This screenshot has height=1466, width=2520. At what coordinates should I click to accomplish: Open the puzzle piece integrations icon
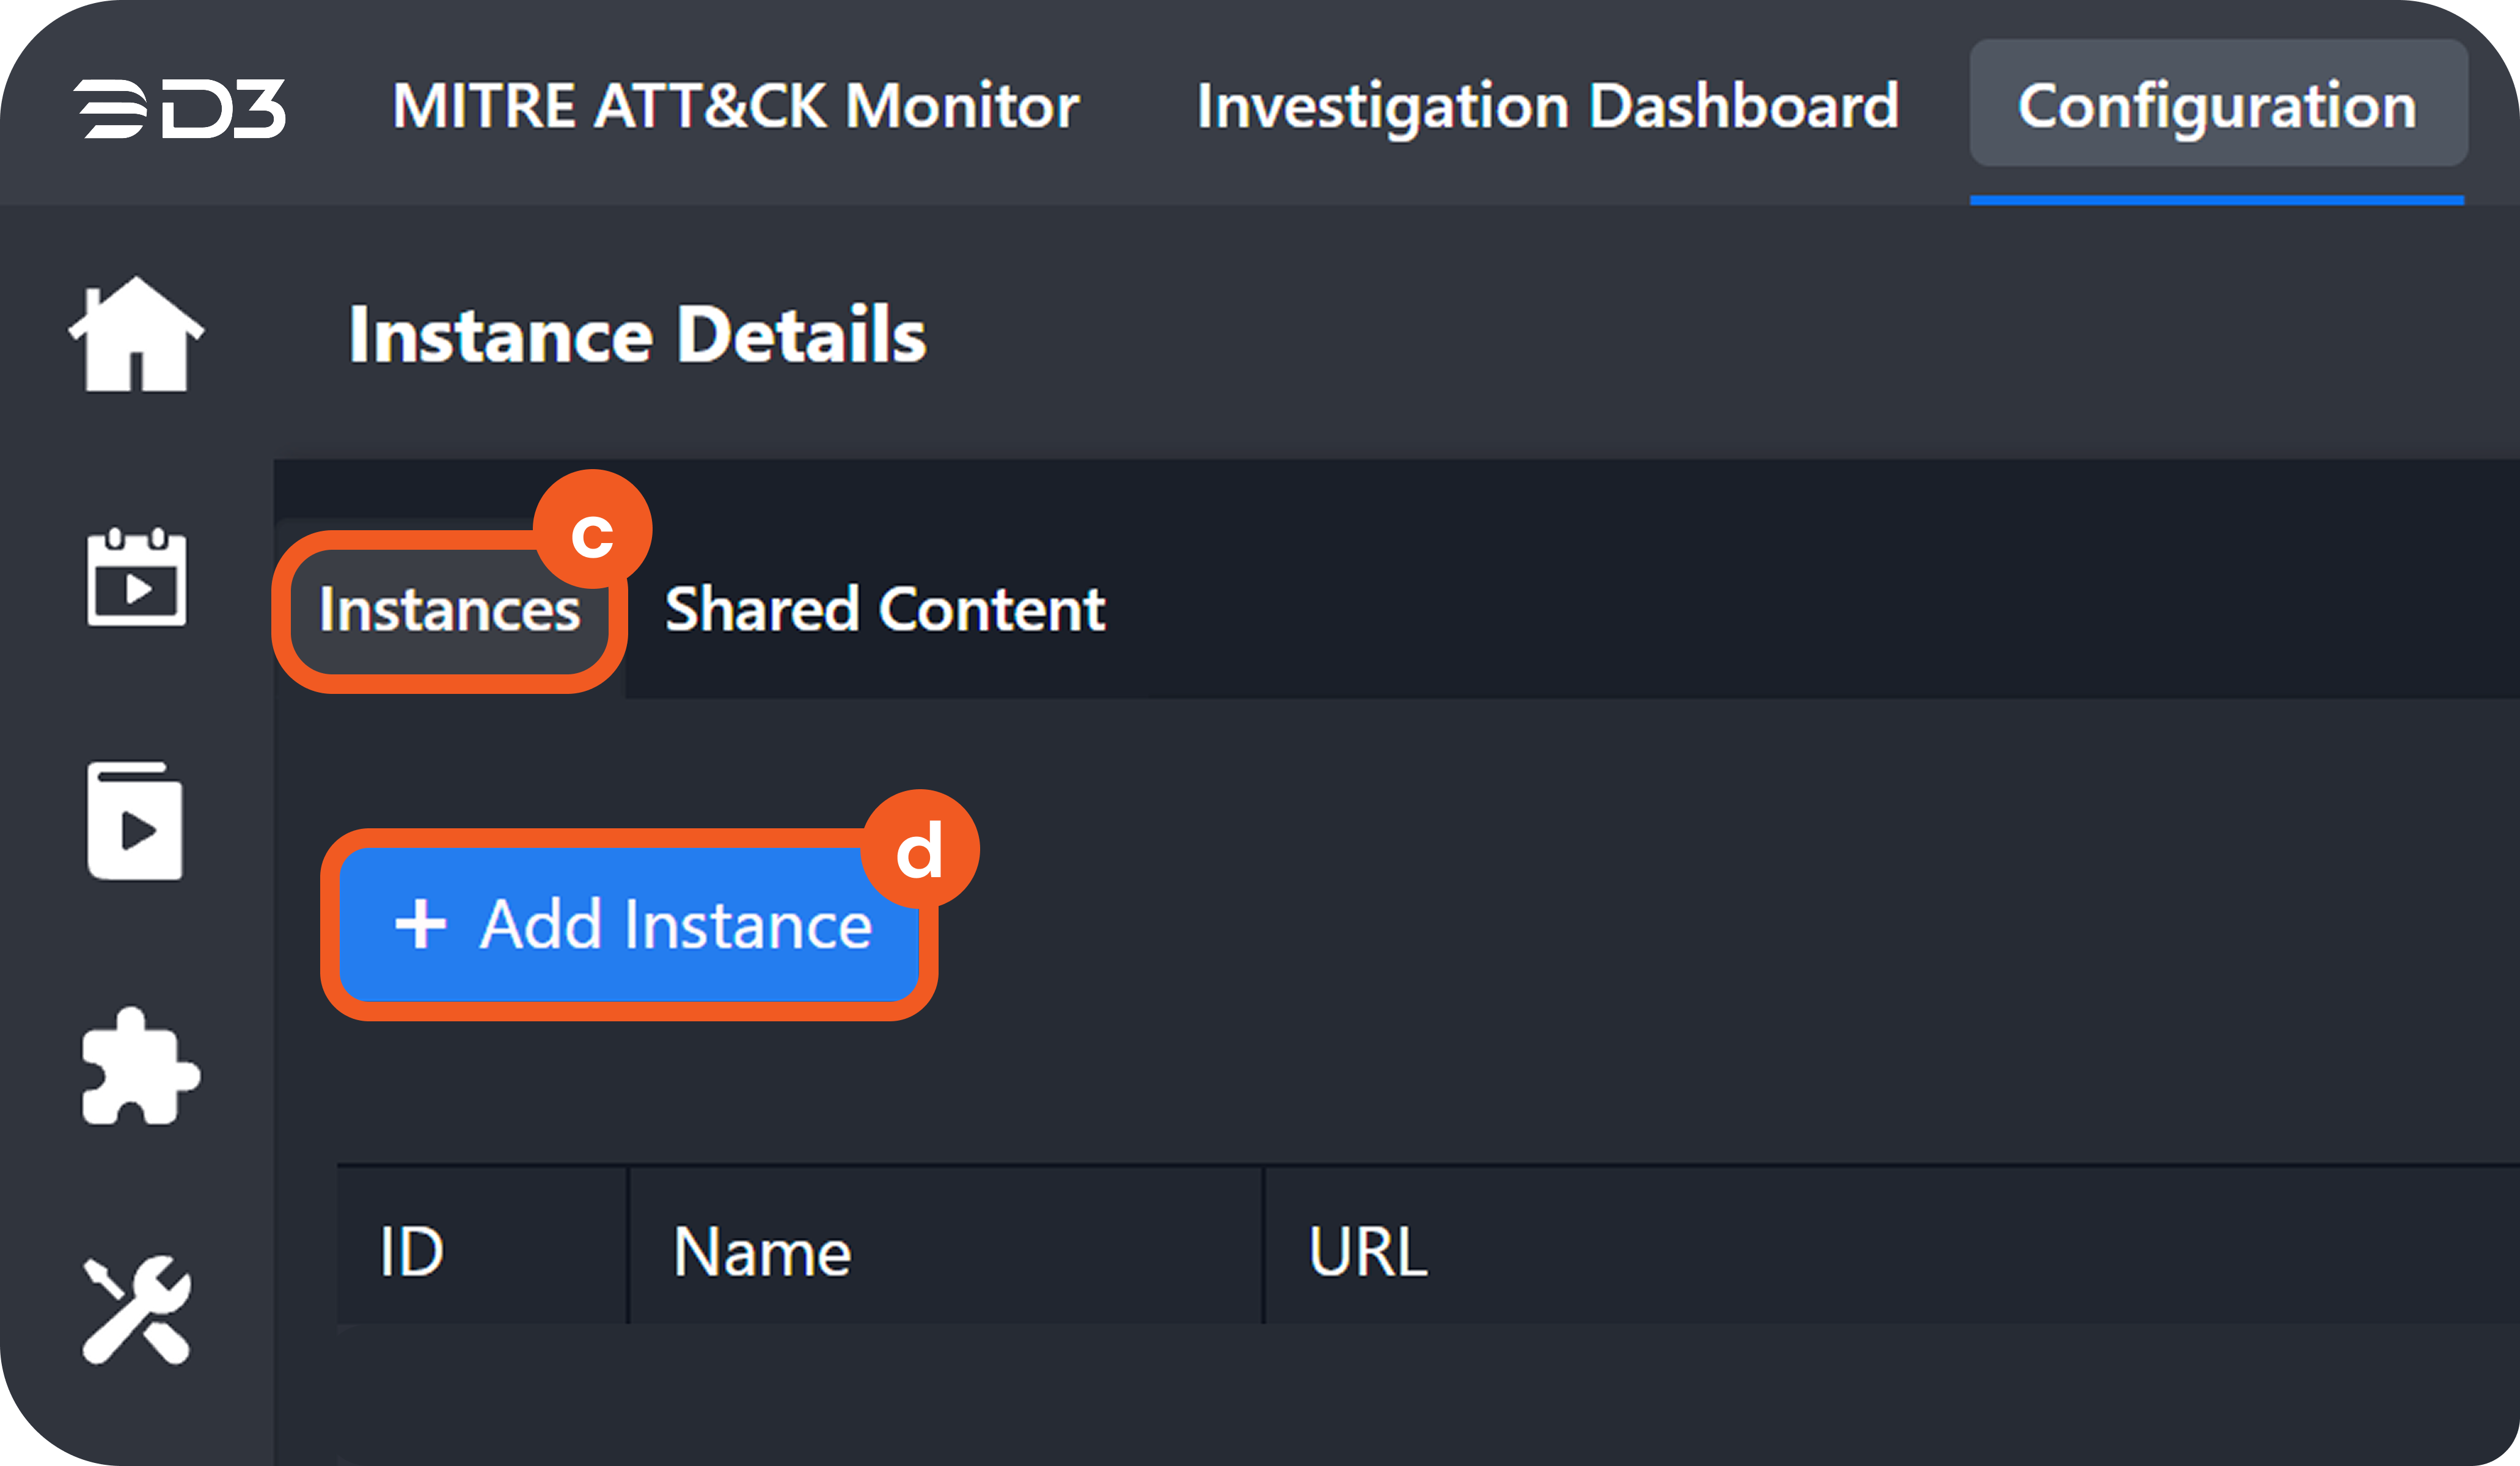(139, 1067)
